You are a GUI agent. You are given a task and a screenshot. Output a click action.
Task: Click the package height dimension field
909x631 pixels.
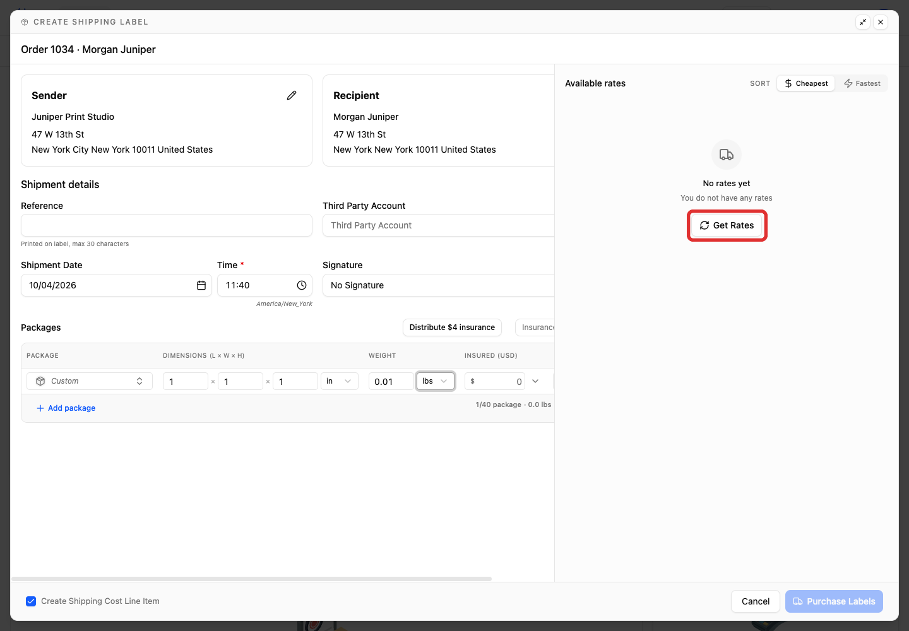(295, 381)
